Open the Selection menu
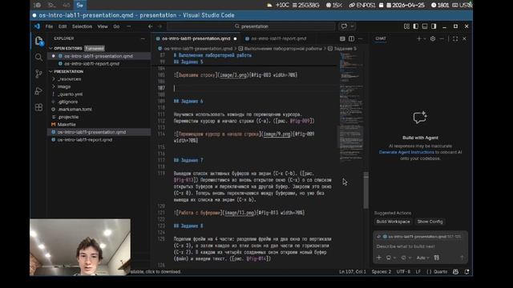 82,26
